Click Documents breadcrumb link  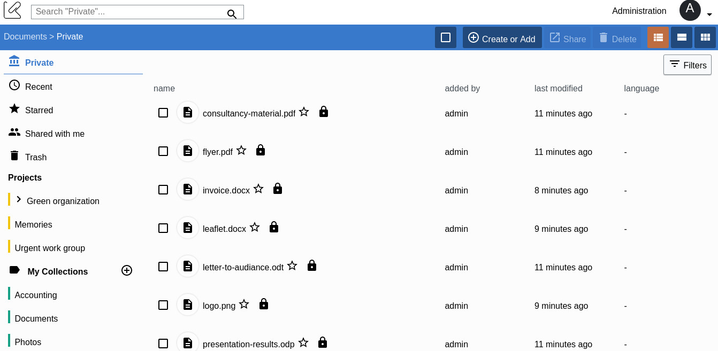tap(25, 36)
